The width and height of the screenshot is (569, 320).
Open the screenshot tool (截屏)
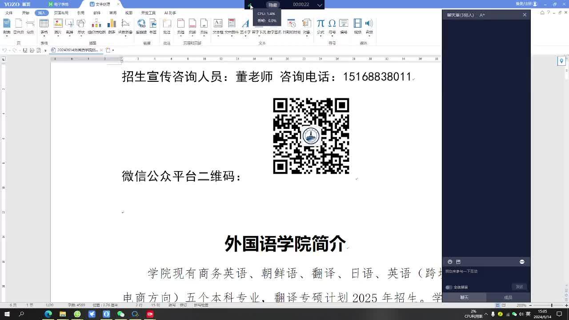(69, 25)
